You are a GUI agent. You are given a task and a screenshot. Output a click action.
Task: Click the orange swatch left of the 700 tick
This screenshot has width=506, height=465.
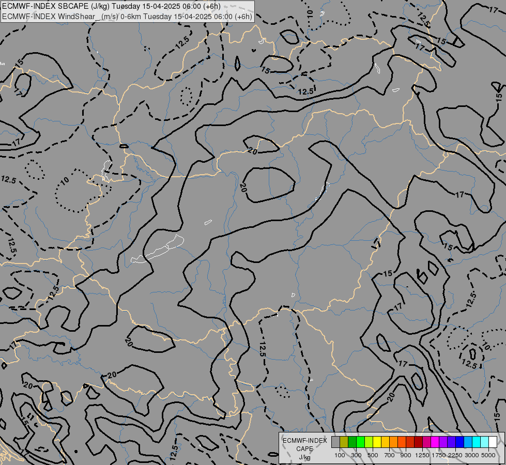coord(394,442)
